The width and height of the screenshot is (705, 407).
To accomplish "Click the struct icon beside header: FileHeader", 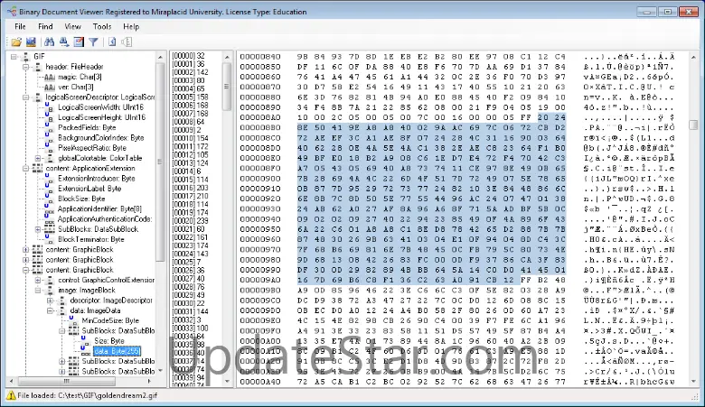I will pyautogui.click(x=38, y=67).
